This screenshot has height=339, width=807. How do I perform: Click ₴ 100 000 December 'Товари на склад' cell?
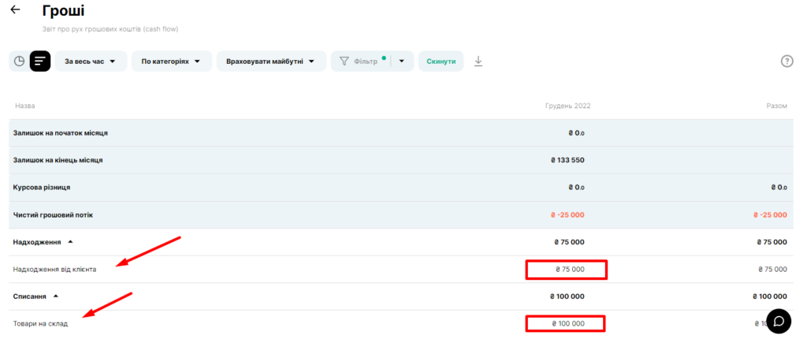567,323
